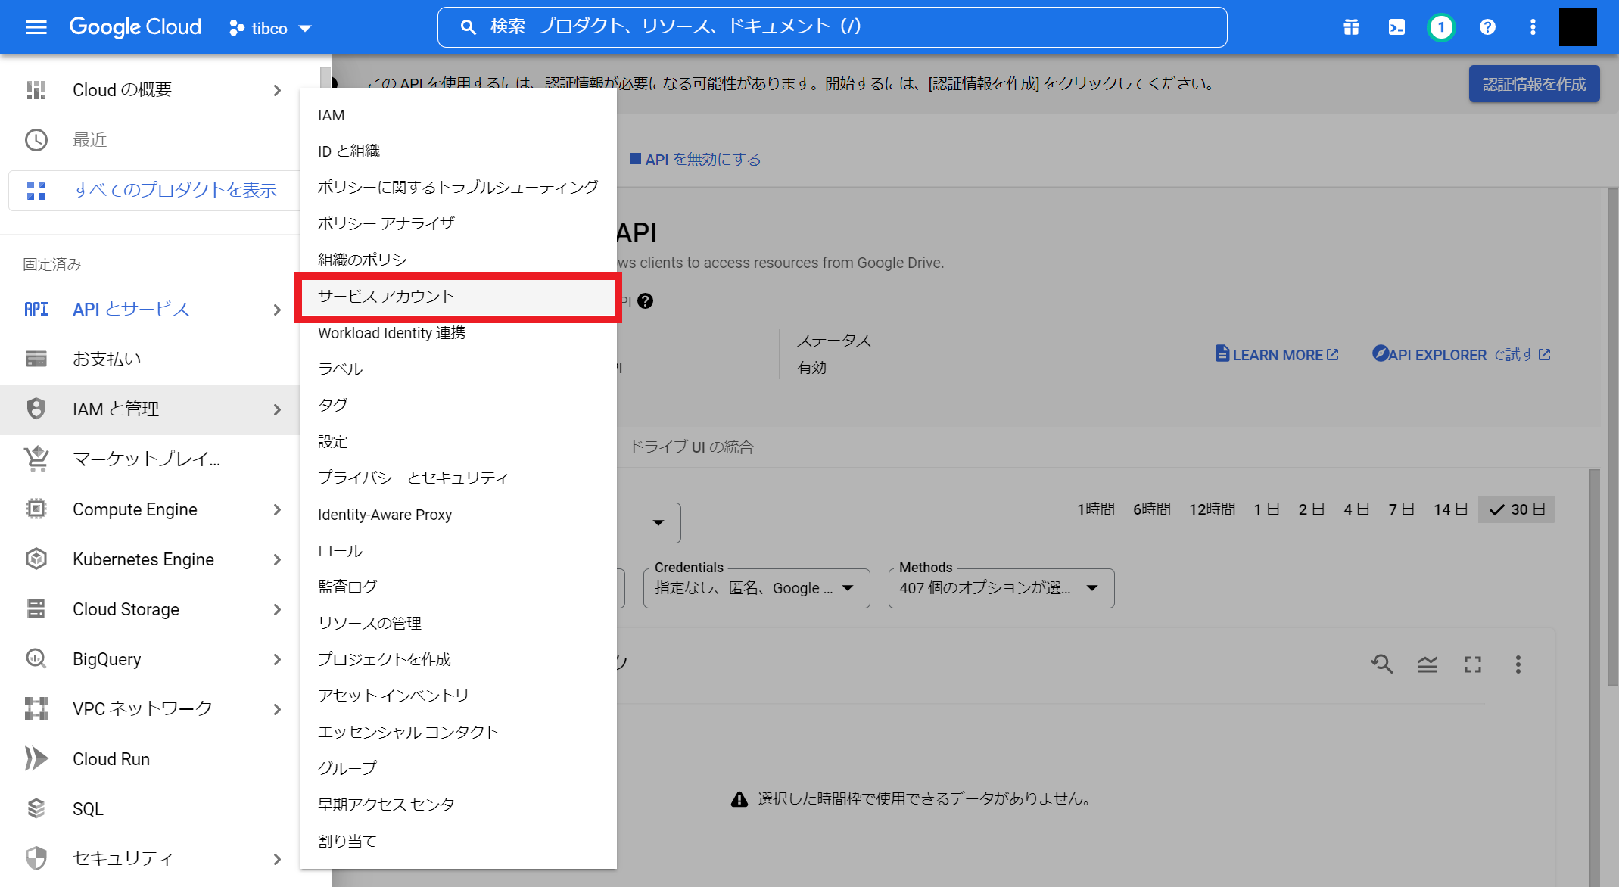Select 6時間 time range

1152,509
